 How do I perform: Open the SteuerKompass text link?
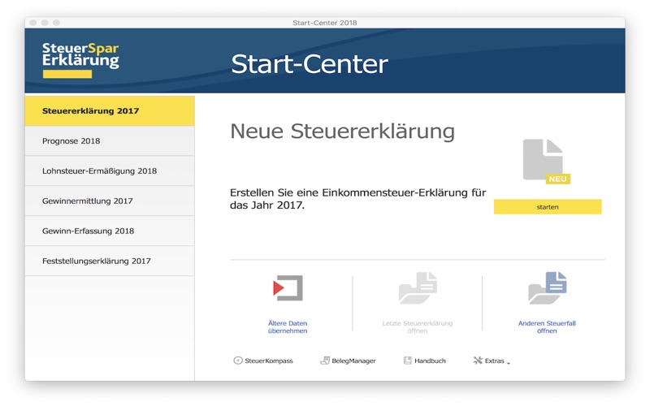tap(269, 361)
